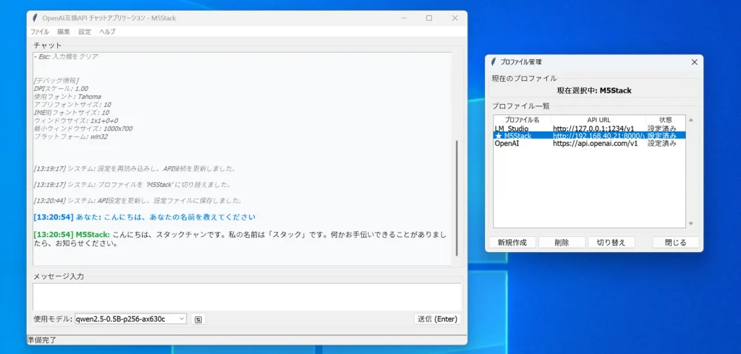The image size is (741, 354).
Task: Click the 閉じる button in profile manager
Action: pyautogui.click(x=676, y=243)
